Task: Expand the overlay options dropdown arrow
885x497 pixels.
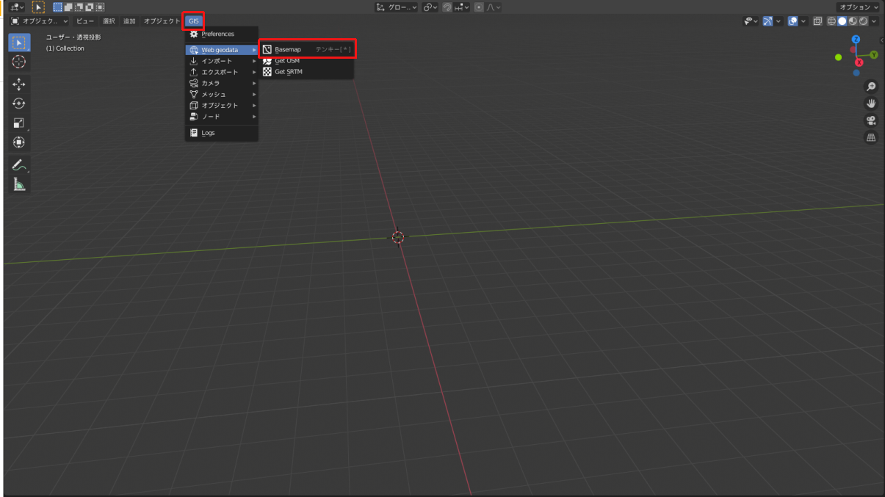Action: 803,21
